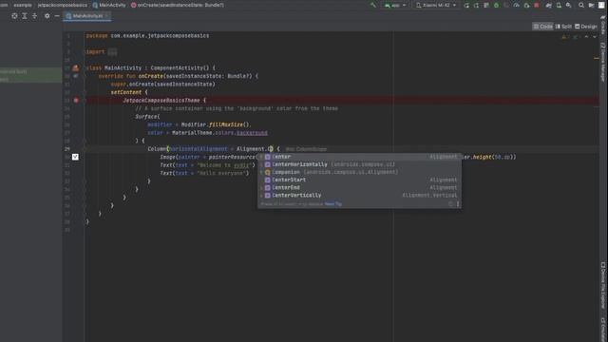Screen dimensions: 608x342
Task: Expand the folded import block
Action: tap(112, 52)
